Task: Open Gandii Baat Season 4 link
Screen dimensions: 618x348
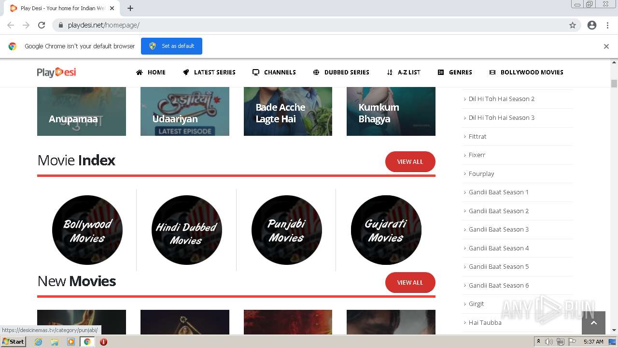Action: [x=498, y=248]
